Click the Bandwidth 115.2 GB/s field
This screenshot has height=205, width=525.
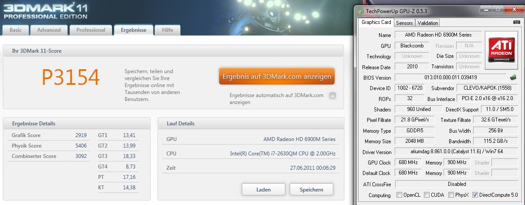[x=496, y=141]
